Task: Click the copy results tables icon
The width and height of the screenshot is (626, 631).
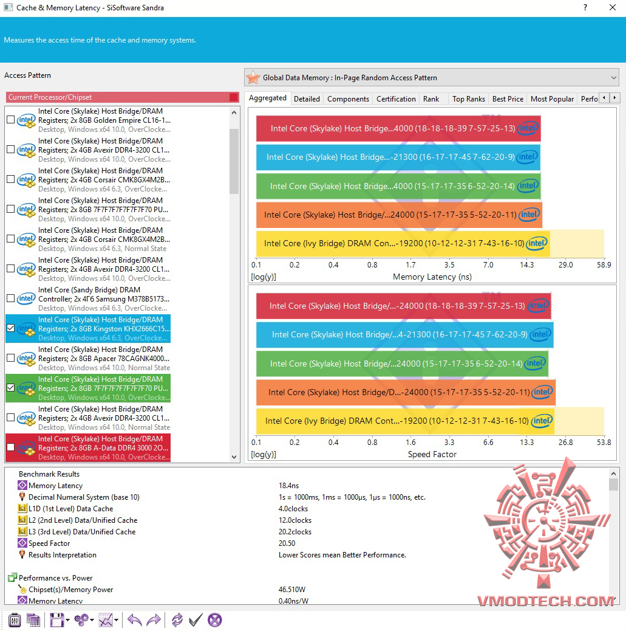Action: tap(33, 619)
